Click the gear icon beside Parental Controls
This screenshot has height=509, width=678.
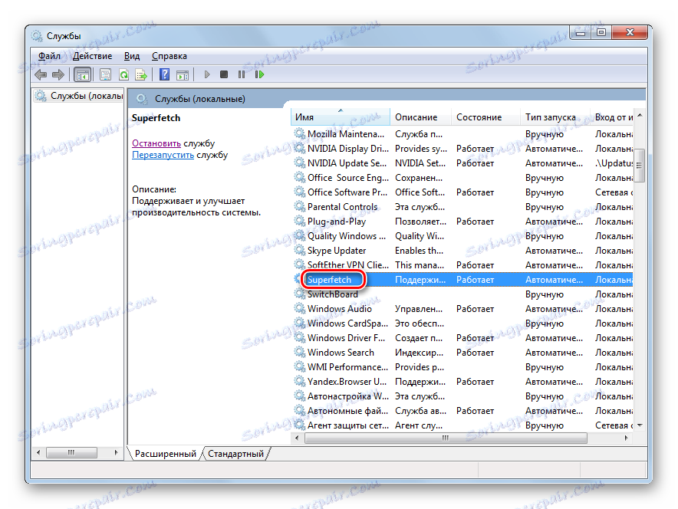pyautogui.click(x=300, y=206)
